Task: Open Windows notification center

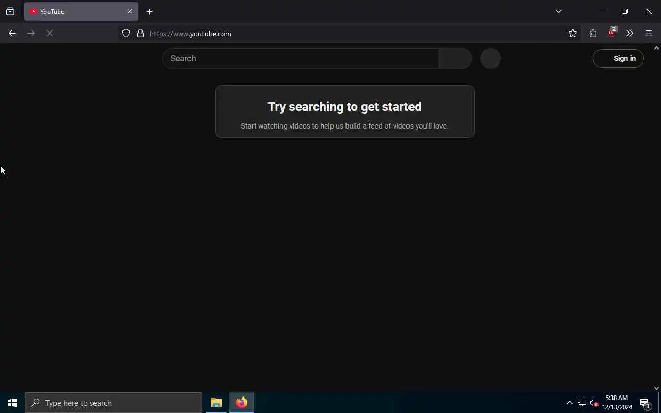Action: 645,403
